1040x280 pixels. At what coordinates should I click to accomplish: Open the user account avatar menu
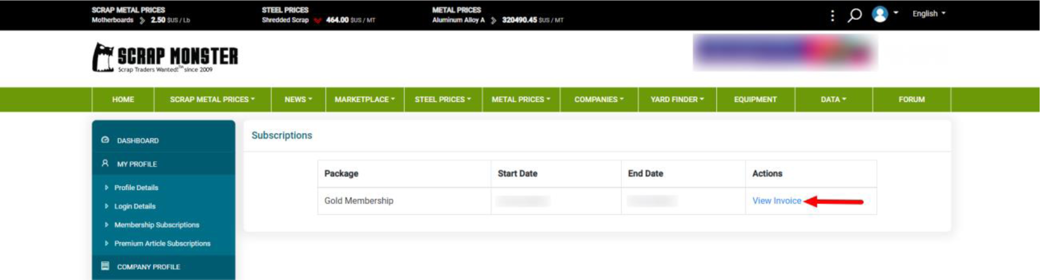(880, 14)
